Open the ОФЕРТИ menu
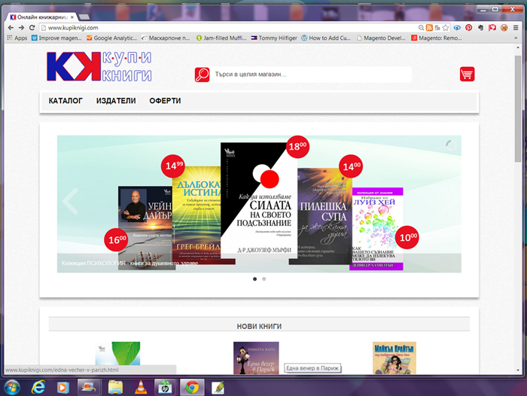This screenshot has height=396, width=527. pyautogui.click(x=165, y=101)
